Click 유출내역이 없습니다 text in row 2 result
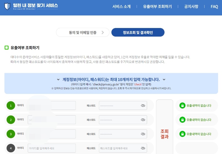Viewport: 222px width, 154px height. click(199, 120)
